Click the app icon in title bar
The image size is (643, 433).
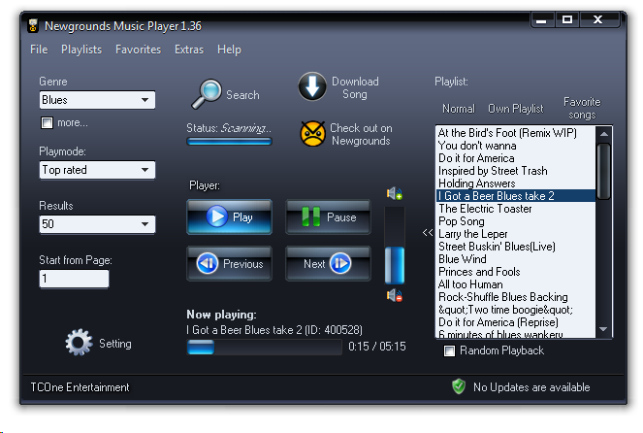[x=33, y=25]
